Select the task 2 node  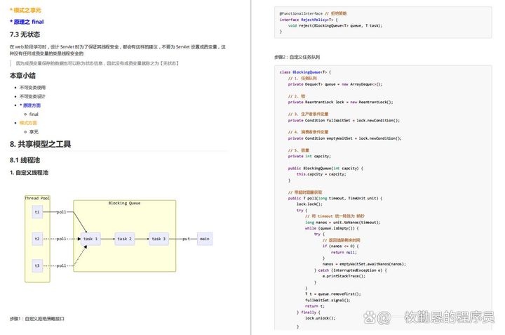pyautogui.click(x=125, y=239)
